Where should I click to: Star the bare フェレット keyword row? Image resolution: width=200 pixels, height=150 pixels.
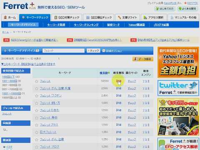37,81
